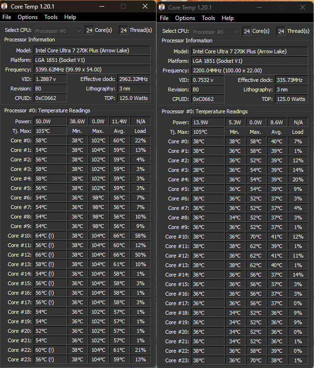This screenshot has width=314, height=368.
Task: Click Core #12 temperature 66°C (!) in left window
Action: click(50, 255)
